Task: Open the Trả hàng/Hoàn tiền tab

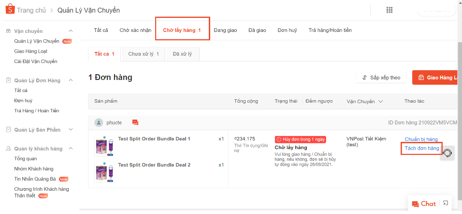Action: pos(330,30)
